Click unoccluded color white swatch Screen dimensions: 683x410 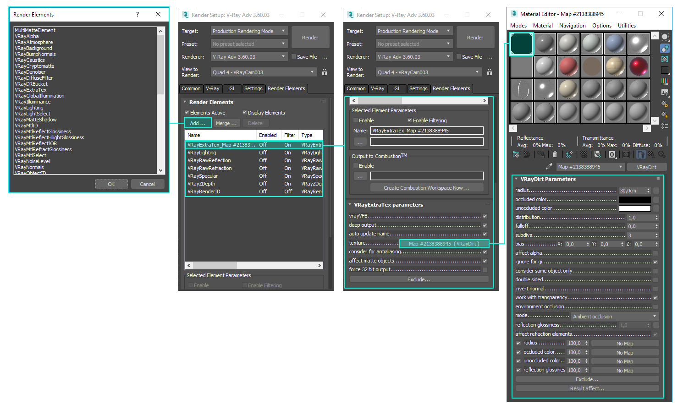click(x=634, y=208)
